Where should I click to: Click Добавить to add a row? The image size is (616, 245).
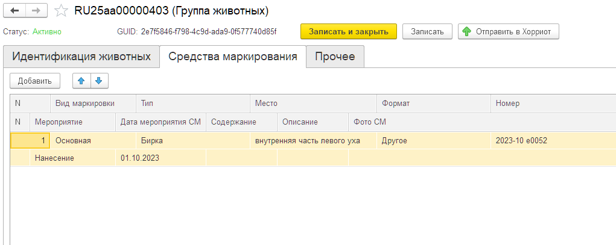35,81
